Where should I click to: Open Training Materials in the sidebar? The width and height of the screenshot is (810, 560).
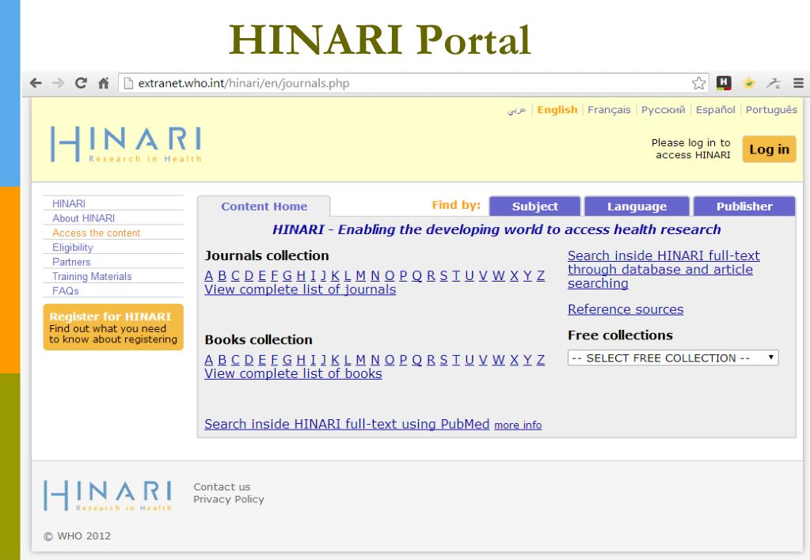point(92,276)
